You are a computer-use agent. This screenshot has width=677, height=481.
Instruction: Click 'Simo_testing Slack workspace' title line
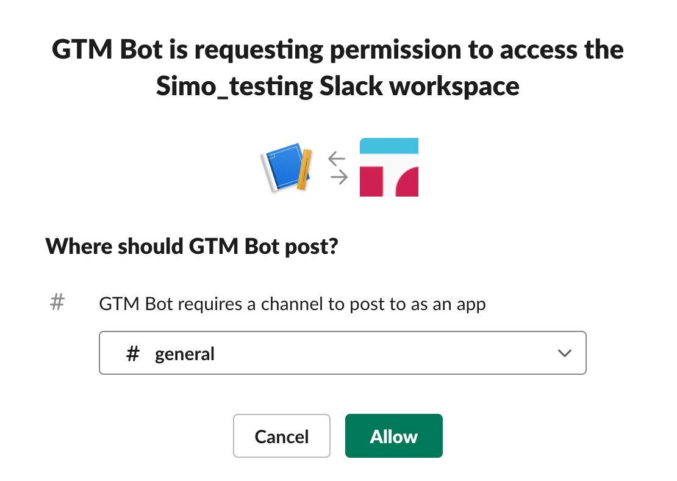pyautogui.click(x=338, y=87)
